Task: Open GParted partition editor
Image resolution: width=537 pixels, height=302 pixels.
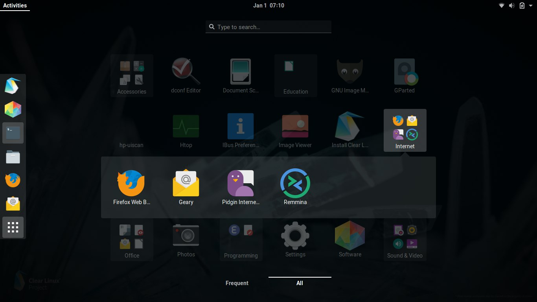Action: (405, 75)
